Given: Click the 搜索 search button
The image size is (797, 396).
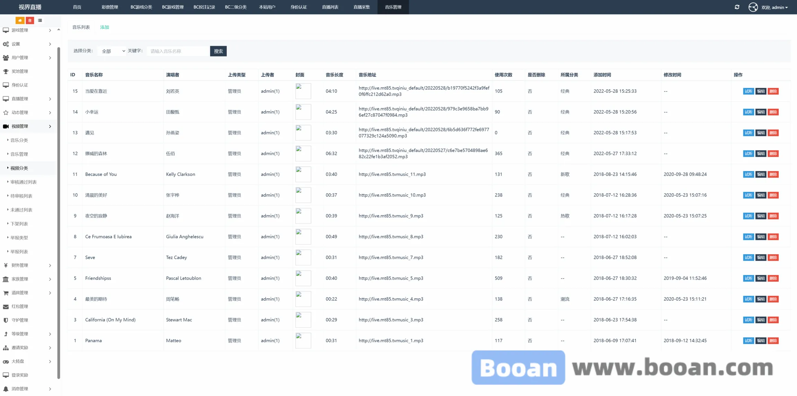Looking at the screenshot, I should (218, 51).
